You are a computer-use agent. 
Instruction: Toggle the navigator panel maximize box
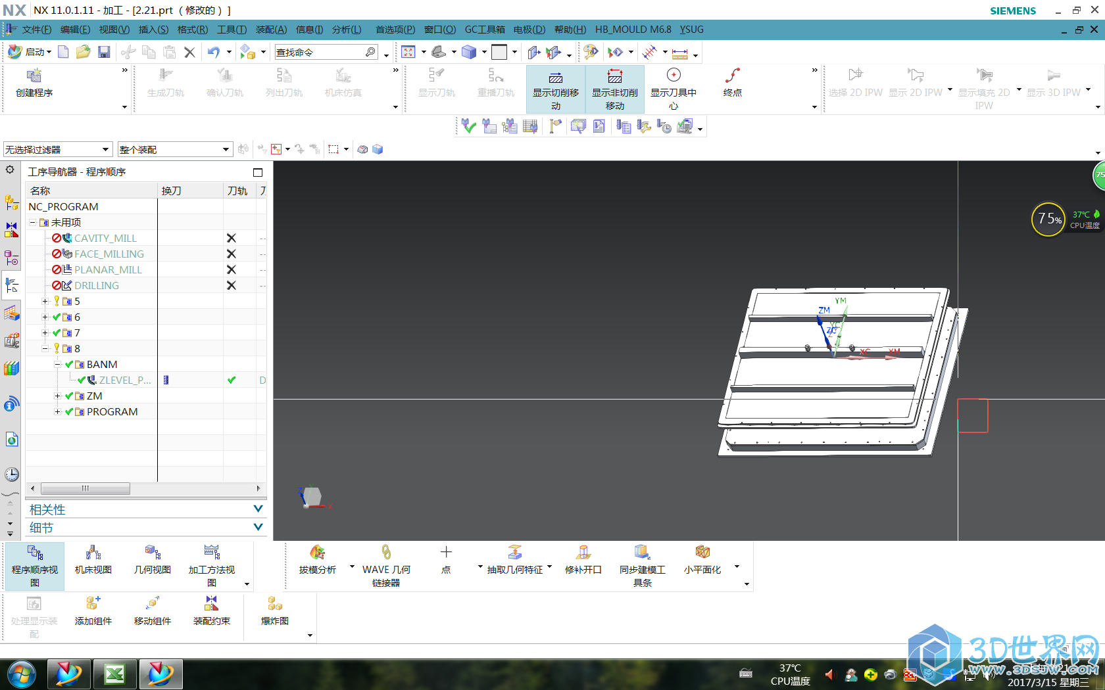pyautogui.click(x=258, y=172)
